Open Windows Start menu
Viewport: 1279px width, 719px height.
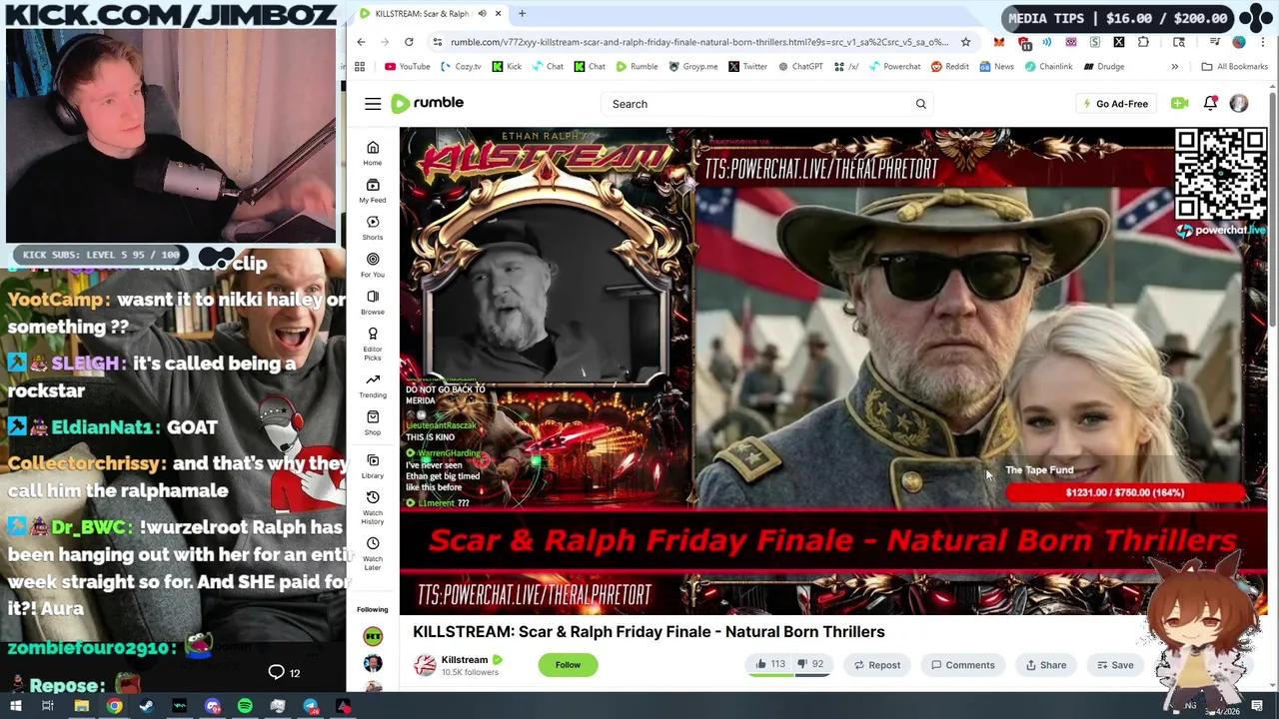15,706
